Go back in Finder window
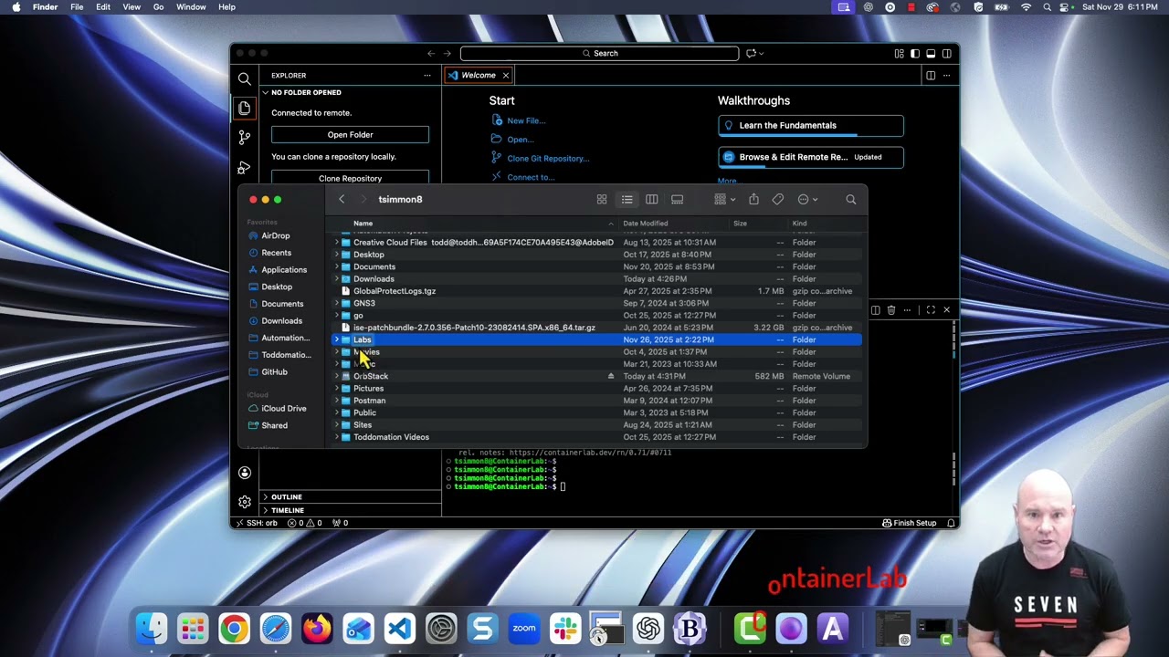The width and height of the screenshot is (1169, 657). click(342, 199)
